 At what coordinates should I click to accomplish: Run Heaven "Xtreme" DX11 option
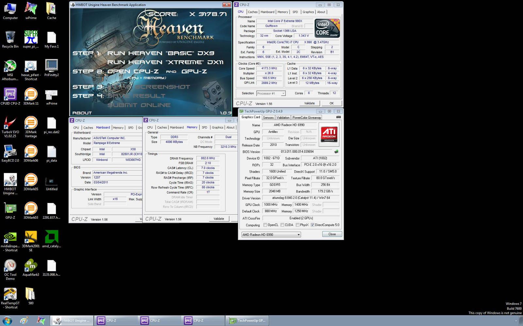(165, 62)
